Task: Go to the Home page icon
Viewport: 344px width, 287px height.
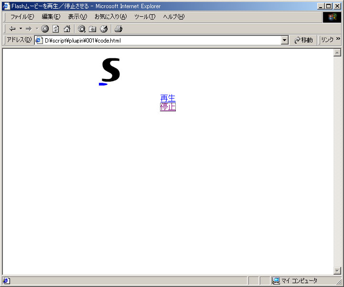Action: 67,29
